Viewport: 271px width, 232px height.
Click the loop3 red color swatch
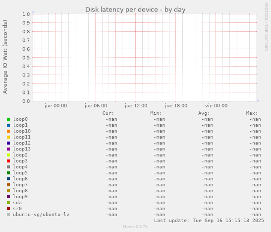(x=8, y=161)
